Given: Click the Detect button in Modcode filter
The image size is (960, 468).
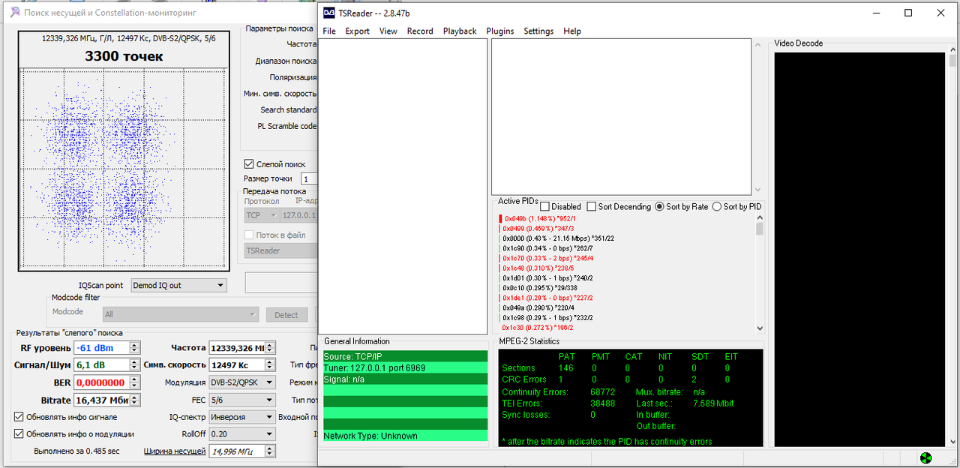Looking at the screenshot, I should coord(286,315).
